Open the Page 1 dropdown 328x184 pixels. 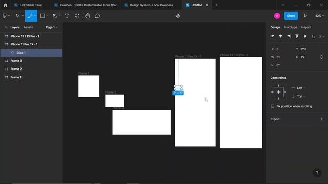[x=51, y=27]
